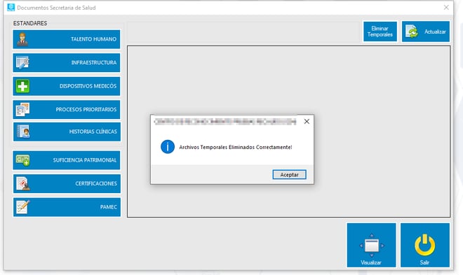Open the Infraestructura standard
Viewport: 463px width, 275px height.
67,62
